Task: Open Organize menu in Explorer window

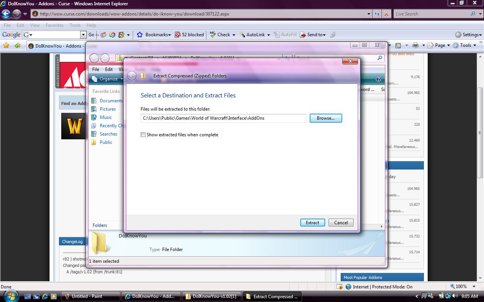Action: tap(108, 79)
